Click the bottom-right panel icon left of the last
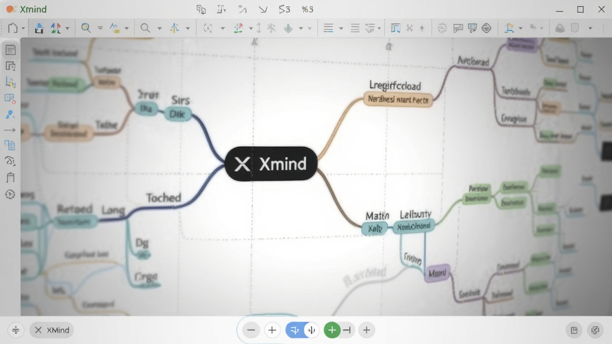Image resolution: width=612 pixels, height=344 pixels. pyautogui.click(x=574, y=330)
